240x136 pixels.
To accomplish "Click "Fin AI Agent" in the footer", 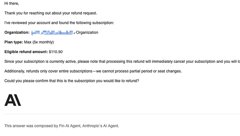I will pyautogui.click(x=70, y=126).
